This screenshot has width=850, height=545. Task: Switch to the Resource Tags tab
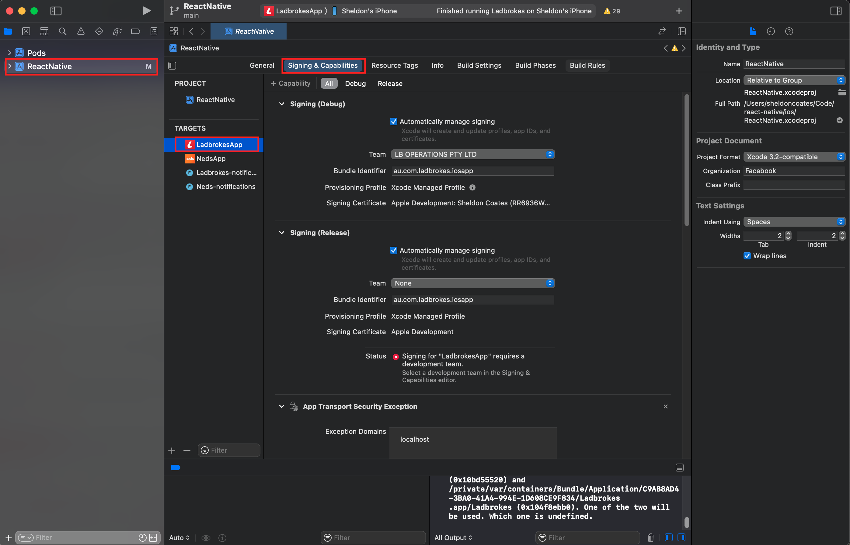point(394,66)
